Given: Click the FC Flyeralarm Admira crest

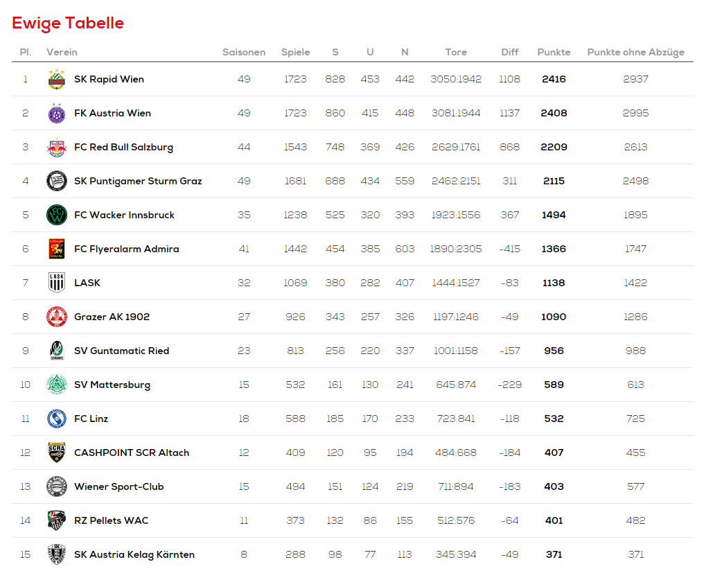Looking at the screenshot, I should point(57,249).
